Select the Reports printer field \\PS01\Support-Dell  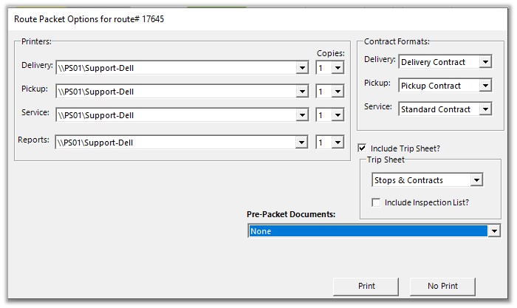point(182,143)
